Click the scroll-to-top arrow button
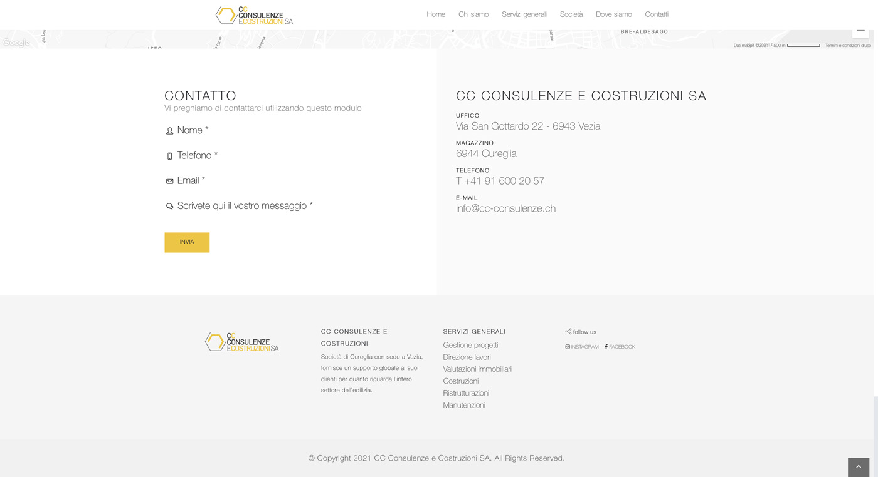The image size is (878, 477). [x=859, y=467]
